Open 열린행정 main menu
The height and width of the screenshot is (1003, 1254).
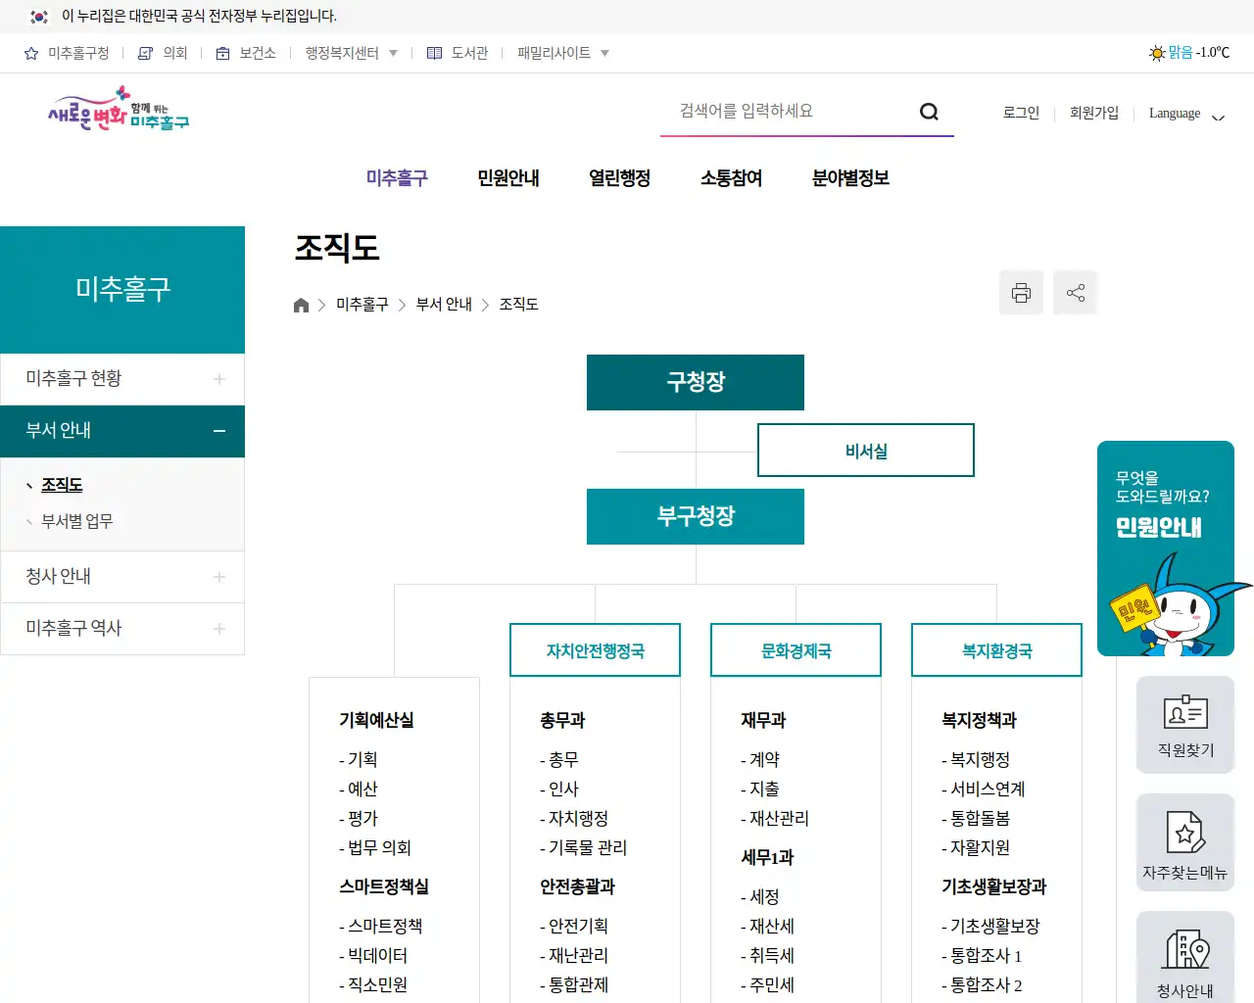pos(619,178)
